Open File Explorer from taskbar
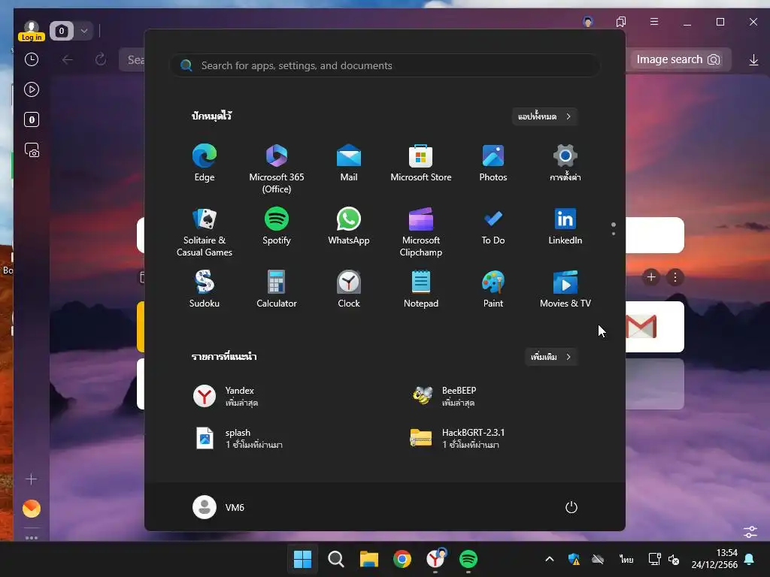770x577 pixels. pyautogui.click(x=368, y=559)
